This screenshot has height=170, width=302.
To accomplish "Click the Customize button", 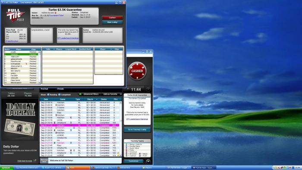I will (x=133, y=161).
